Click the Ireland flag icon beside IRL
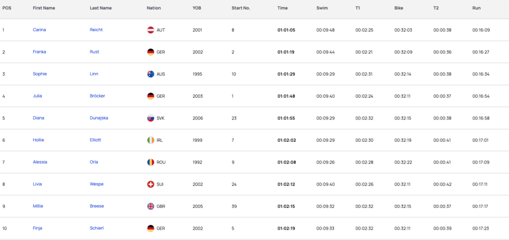Viewport: 509px width, 240px height. click(151, 140)
